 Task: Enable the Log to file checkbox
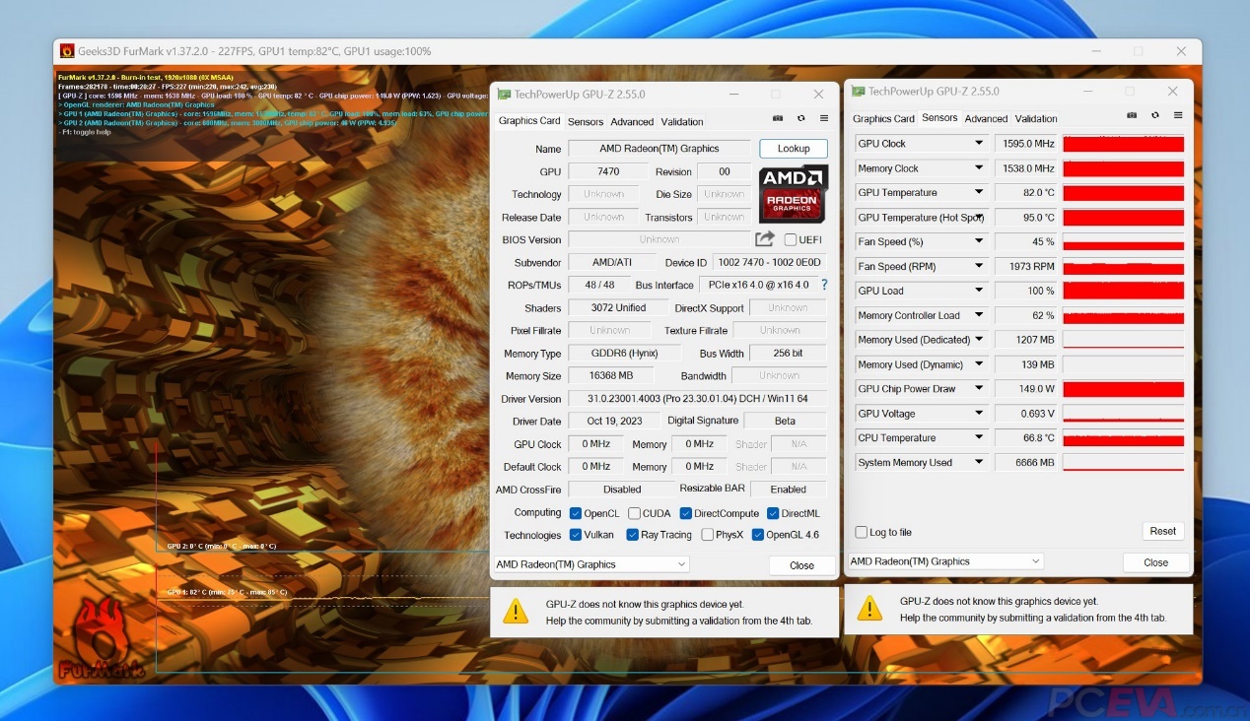862,532
